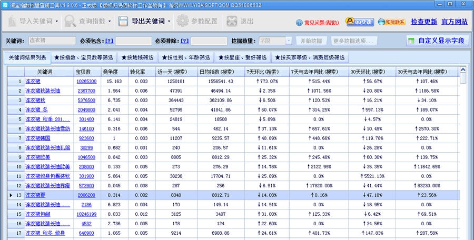Click the scroll-up arrow of the results table
The width and height of the screenshot is (474, 240).
coord(462,70)
